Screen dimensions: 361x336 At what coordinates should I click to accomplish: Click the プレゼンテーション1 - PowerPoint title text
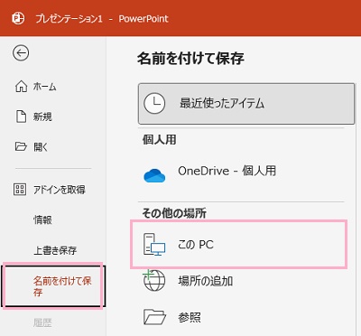(x=102, y=19)
